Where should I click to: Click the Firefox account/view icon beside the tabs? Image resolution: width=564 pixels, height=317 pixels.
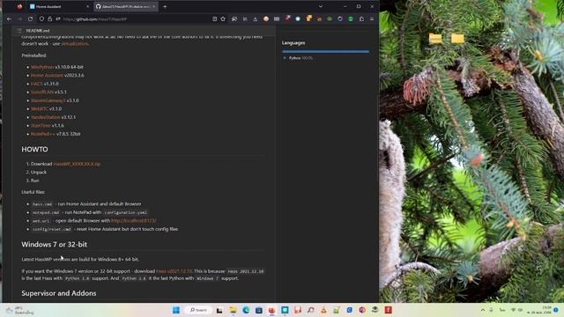pos(19,6)
